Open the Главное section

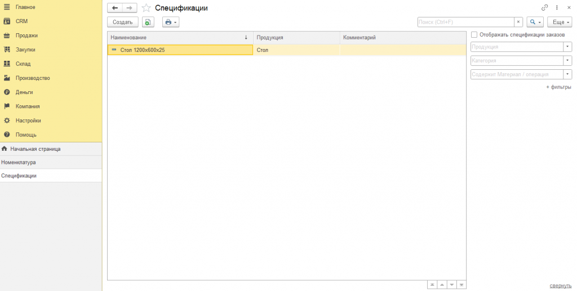click(x=25, y=7)
